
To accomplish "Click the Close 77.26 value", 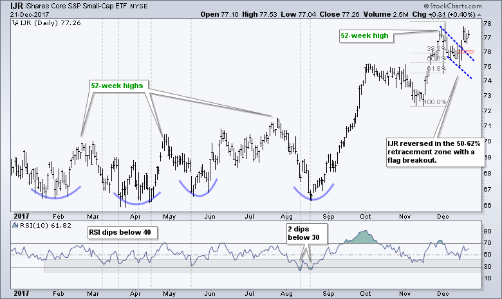I will [339, 14].
